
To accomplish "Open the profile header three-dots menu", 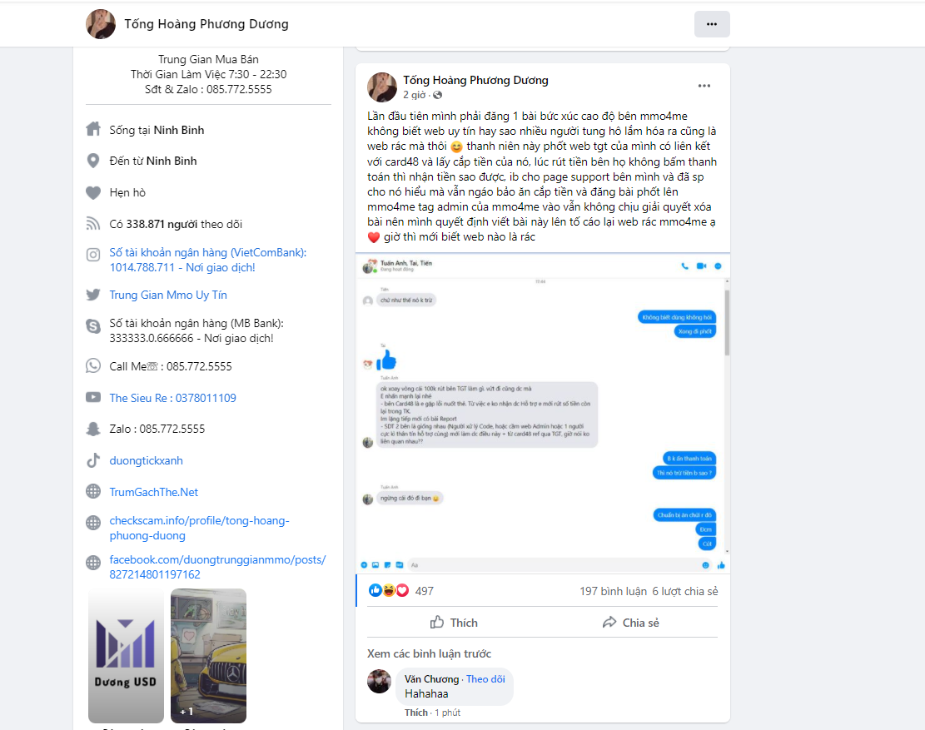I will tap(712, 24).
